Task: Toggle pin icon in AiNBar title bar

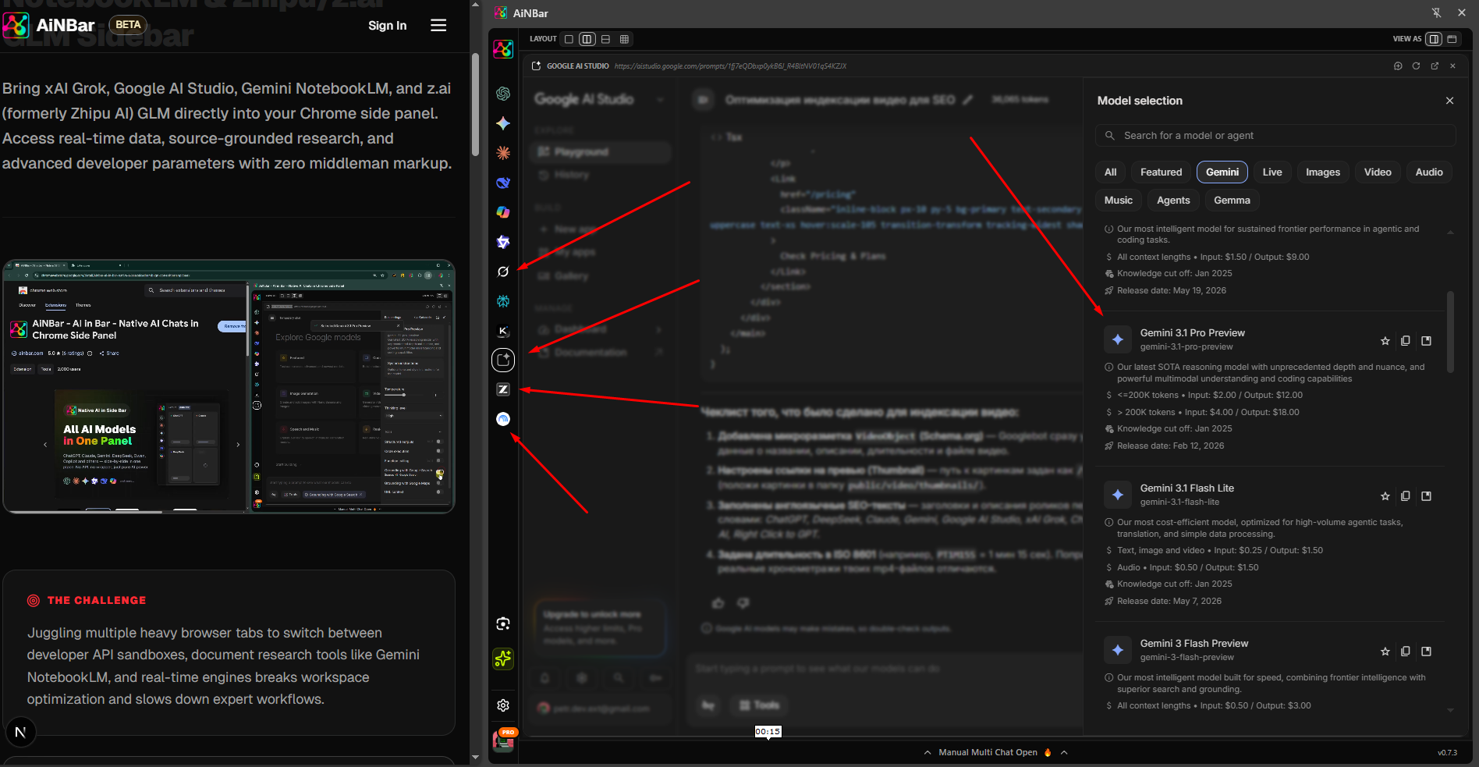Action: click(x=1436, y=12)
